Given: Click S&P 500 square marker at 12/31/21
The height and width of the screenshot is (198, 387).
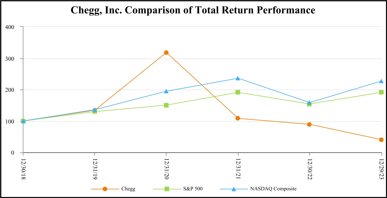Looking at the screenshot, I should point(238,92).
